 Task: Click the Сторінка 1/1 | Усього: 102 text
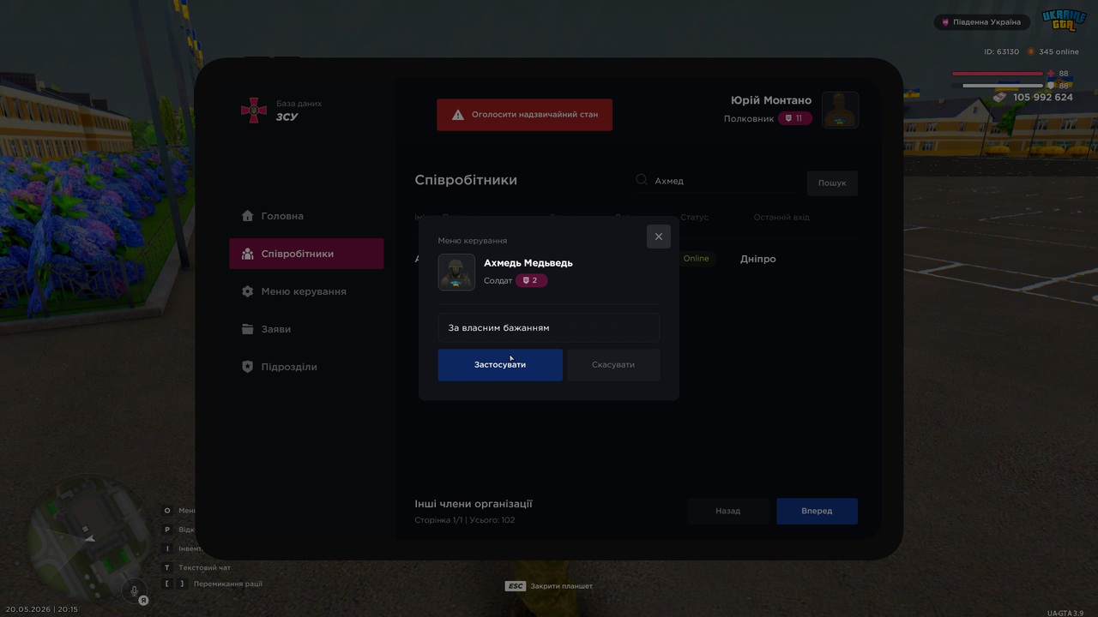pyautogui.click(x=465, y=520)
